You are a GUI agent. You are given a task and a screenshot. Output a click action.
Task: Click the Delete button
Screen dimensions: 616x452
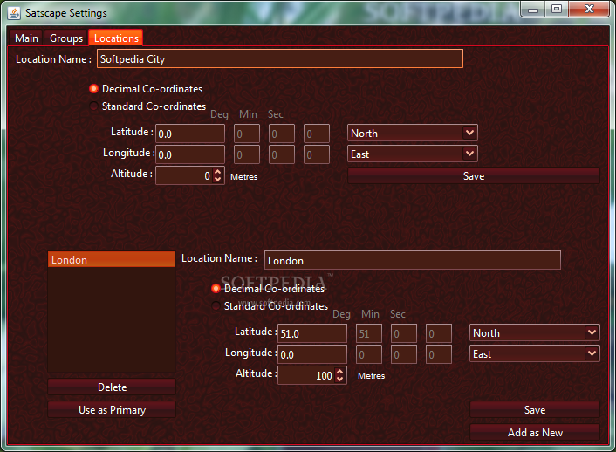pos(112,387)
